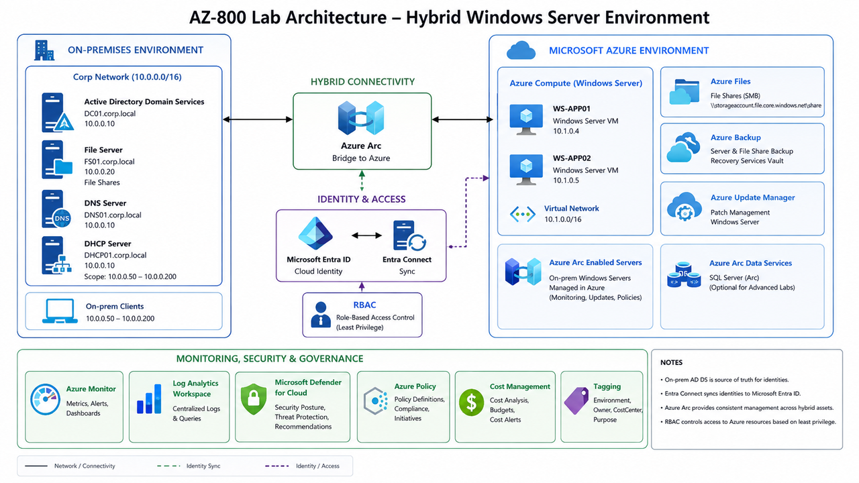
Task: Click the DC01.corp.local hostname
Action: point(110,113)
